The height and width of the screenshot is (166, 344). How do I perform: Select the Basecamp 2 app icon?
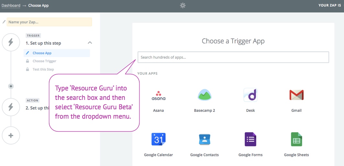[x=204, y=95]
